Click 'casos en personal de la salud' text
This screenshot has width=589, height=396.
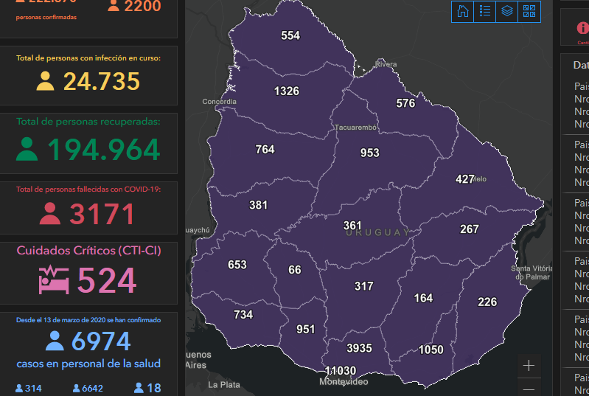[88, 364]
